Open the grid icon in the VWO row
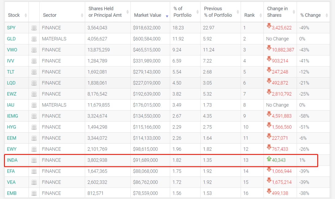Screen dimensions: 335x199 (34, 50)
